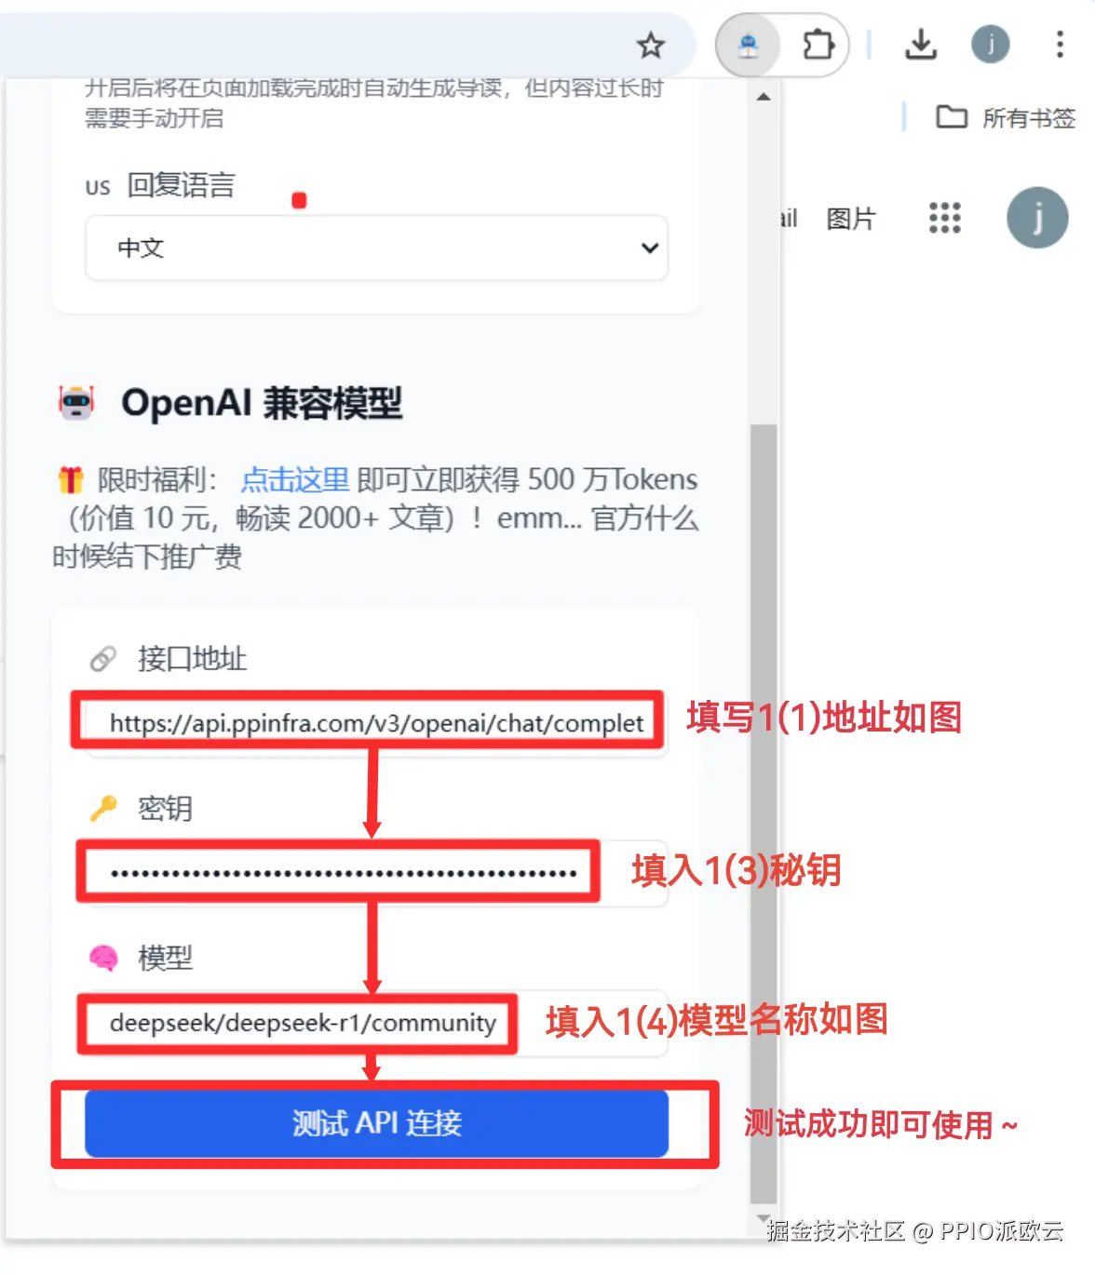The width and height of the screenshot is (1095, 1275).
Task: Click the 模型 name input field
Action: tap(376, 1023)
